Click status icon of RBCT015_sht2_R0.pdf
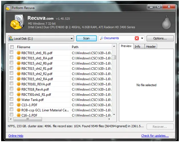179x142 pixels. (x=18, y=63)
